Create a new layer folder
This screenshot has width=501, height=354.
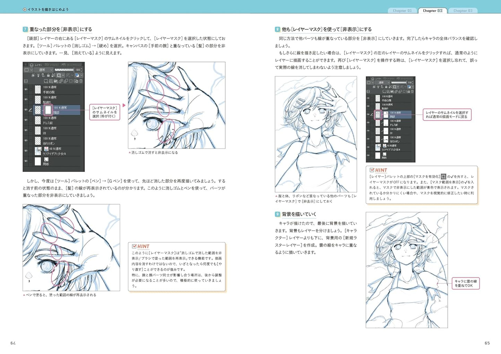tap(56, 81)
